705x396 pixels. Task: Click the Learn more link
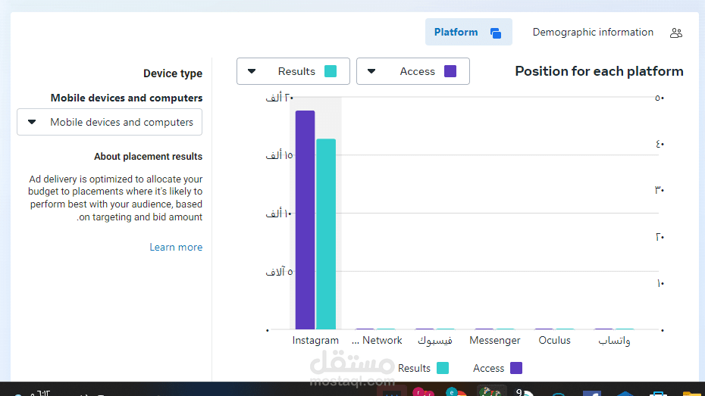coord(176,247)
